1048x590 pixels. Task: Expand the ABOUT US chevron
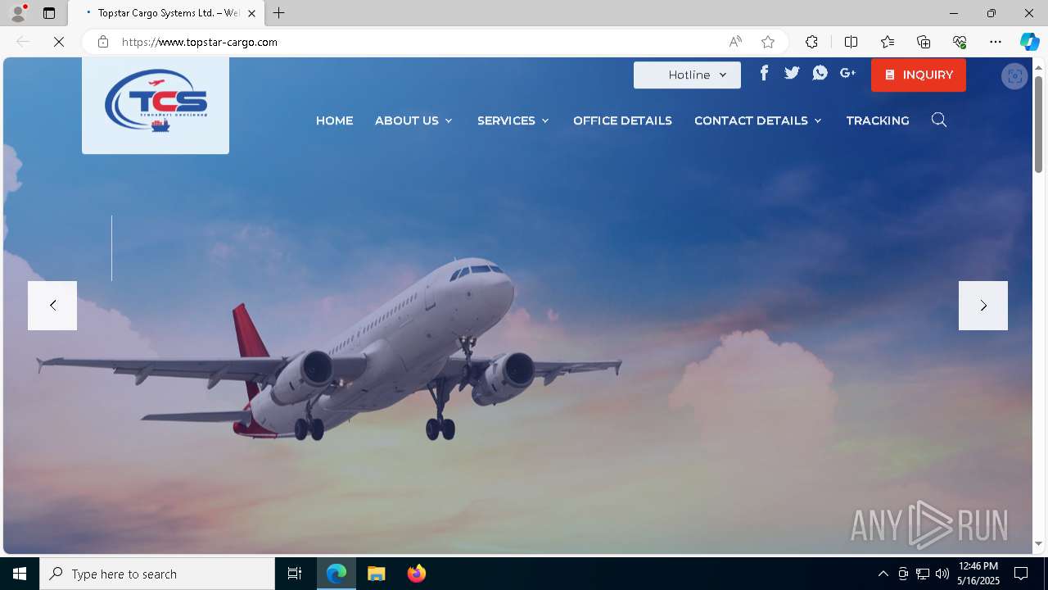(449, 121)
